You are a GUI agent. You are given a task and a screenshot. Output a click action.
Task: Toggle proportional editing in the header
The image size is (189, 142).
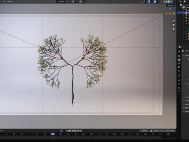[x=81, y=2]
